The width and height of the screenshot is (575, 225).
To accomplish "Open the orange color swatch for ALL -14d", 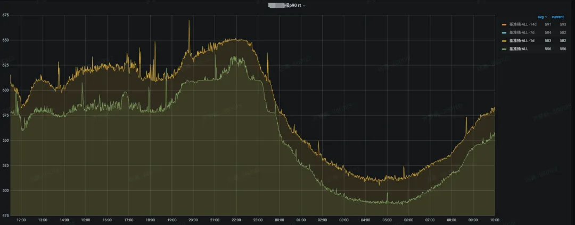I will [x=504, y=25].
